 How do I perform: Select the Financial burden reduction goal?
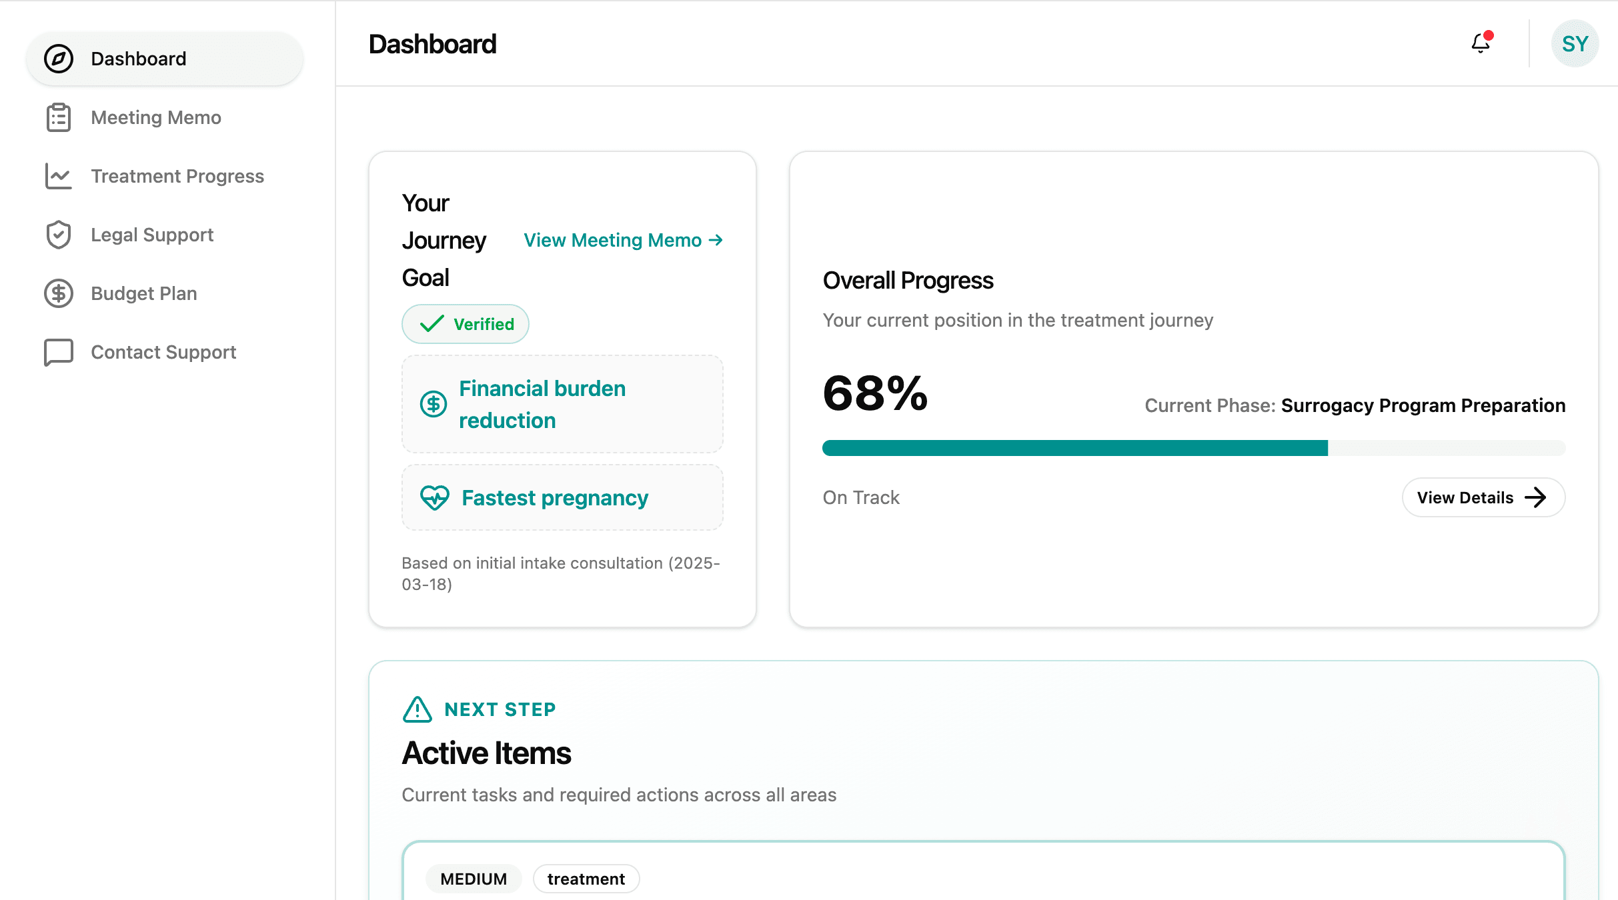[x=562, y=404]
